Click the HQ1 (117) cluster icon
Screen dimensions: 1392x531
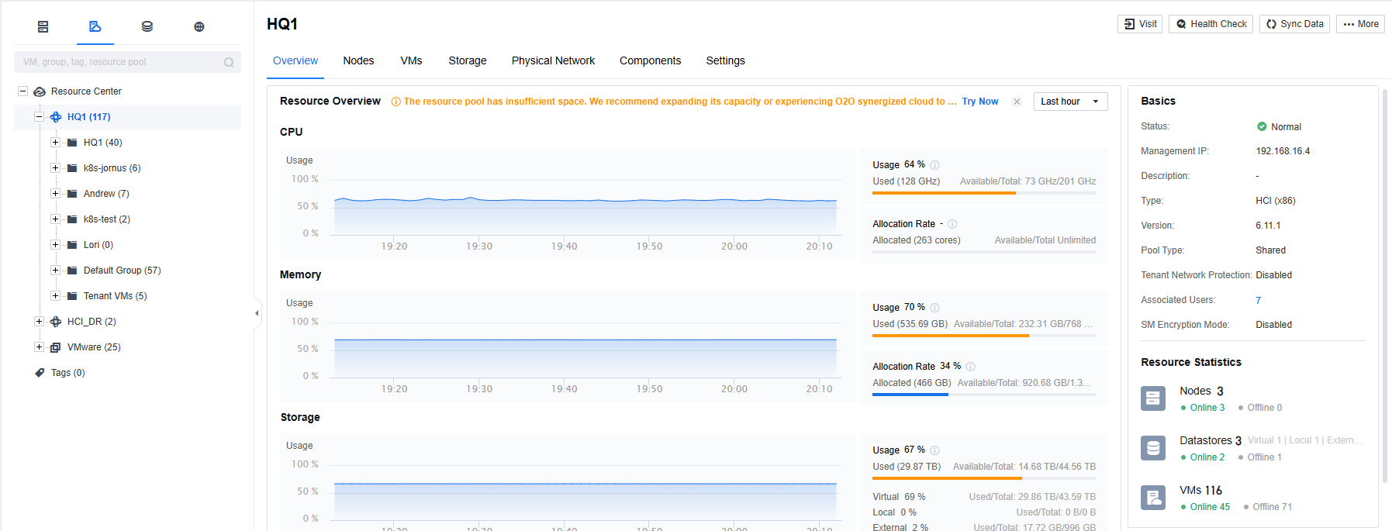point(56,117)
